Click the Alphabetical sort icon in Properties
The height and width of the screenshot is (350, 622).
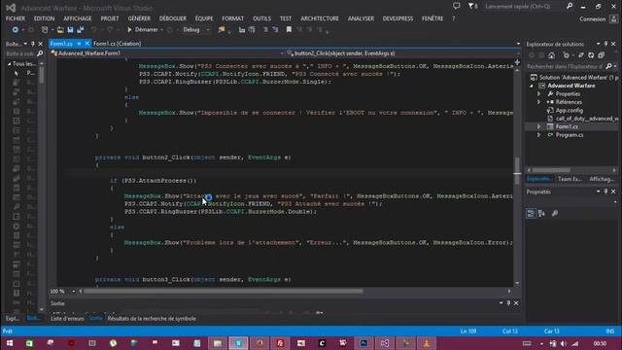[541, 214]
